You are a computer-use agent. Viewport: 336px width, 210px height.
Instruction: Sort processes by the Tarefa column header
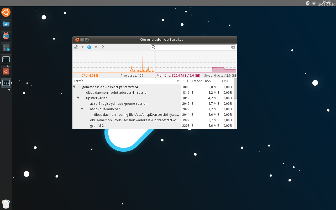point(127,81)
